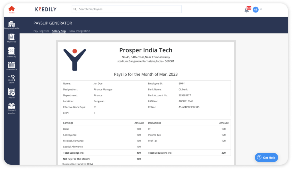Select the My Profile icon
Screen dimensions: 292x169
(x=11, y=37)
